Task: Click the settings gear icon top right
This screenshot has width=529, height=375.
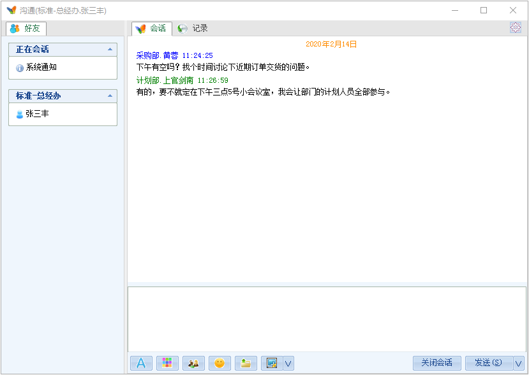Action: click(516, 27)
